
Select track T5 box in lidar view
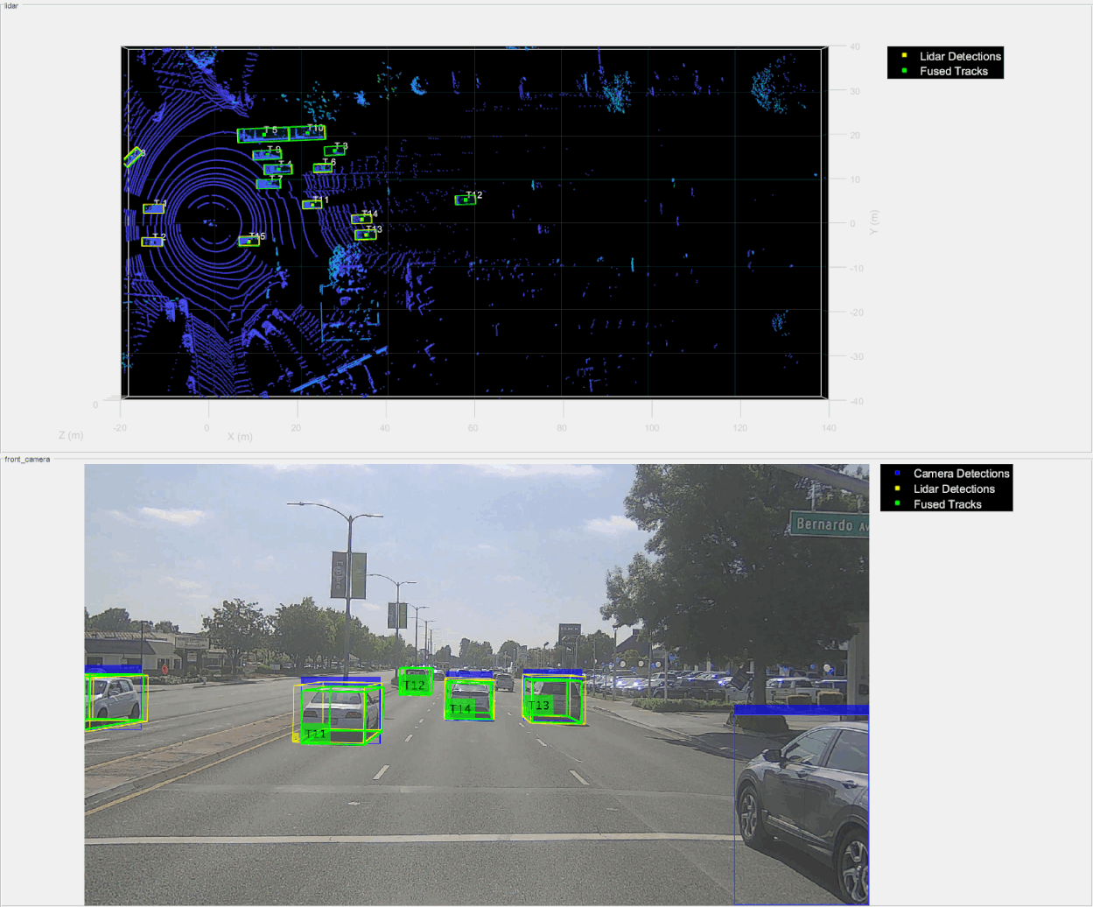click(x=263, y=135)
